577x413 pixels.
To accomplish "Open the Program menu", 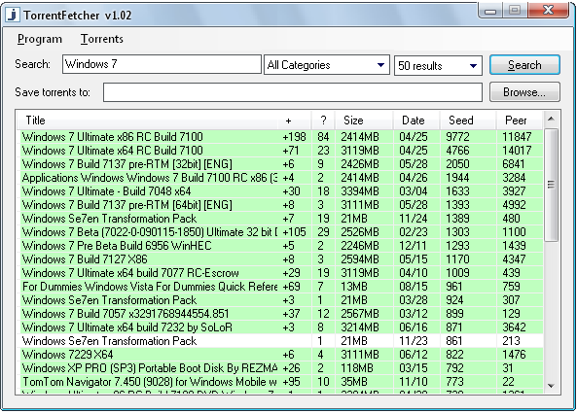I will [40, 39].
